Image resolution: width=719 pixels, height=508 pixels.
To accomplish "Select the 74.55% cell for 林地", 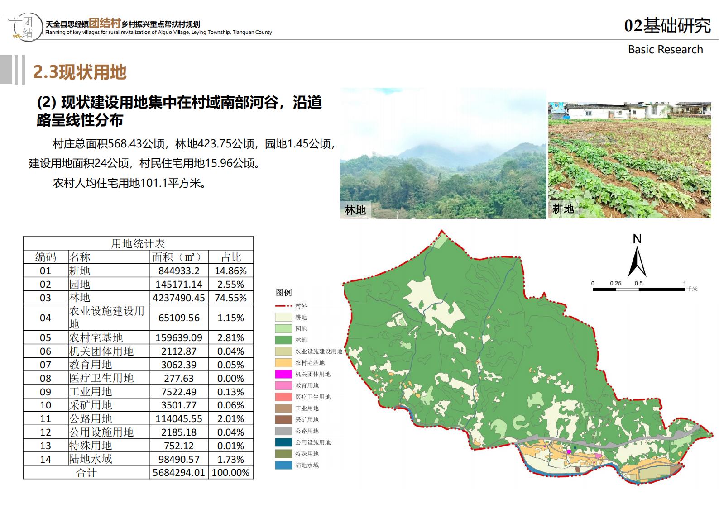I will click(x=231, y=298).
